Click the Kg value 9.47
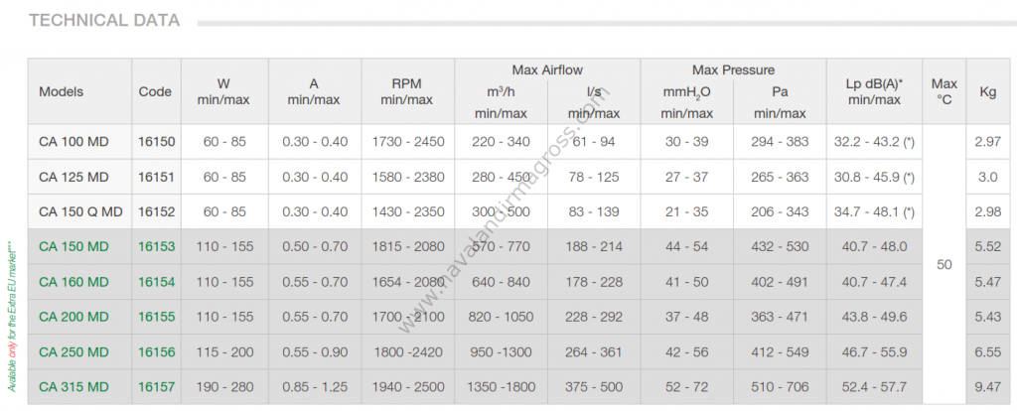This screenshot has width=1017, height=411. (988, 387)
